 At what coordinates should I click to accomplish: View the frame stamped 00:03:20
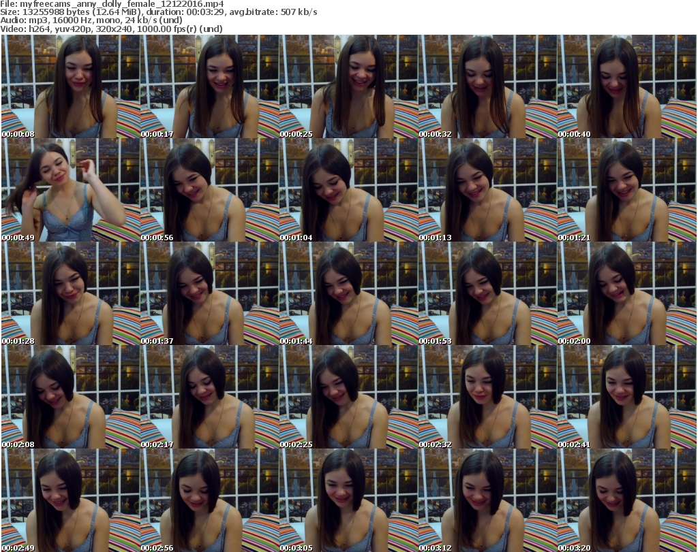[627, 500]
